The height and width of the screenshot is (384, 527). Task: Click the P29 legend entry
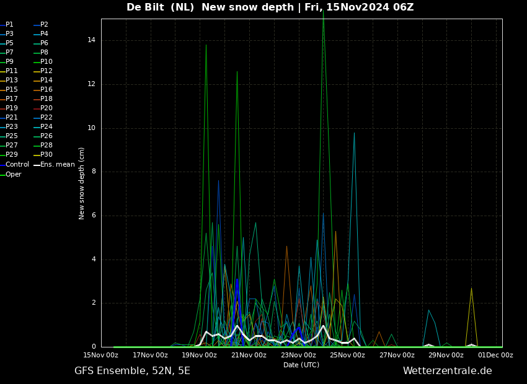[x=9, y=155]
